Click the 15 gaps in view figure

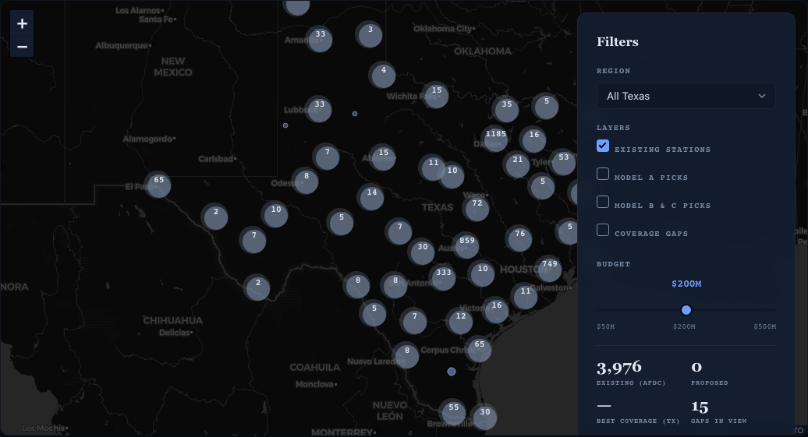coord(700,407)
